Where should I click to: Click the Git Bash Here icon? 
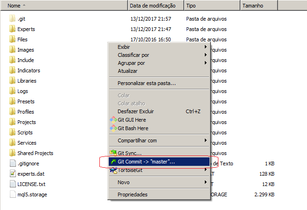[x=113, y=128]
